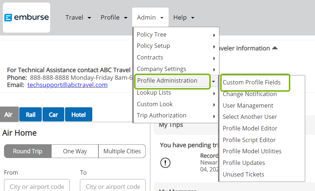
Task: Select the Multiple Cities option
Action: [122, 151]
